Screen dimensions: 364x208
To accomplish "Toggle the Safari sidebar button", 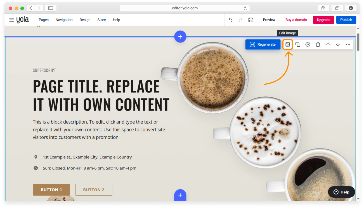I will pos(51,8).
